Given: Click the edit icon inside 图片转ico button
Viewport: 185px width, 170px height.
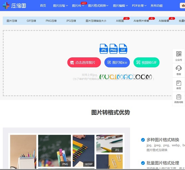Looking at the screenshot, I should click(109, 62).
